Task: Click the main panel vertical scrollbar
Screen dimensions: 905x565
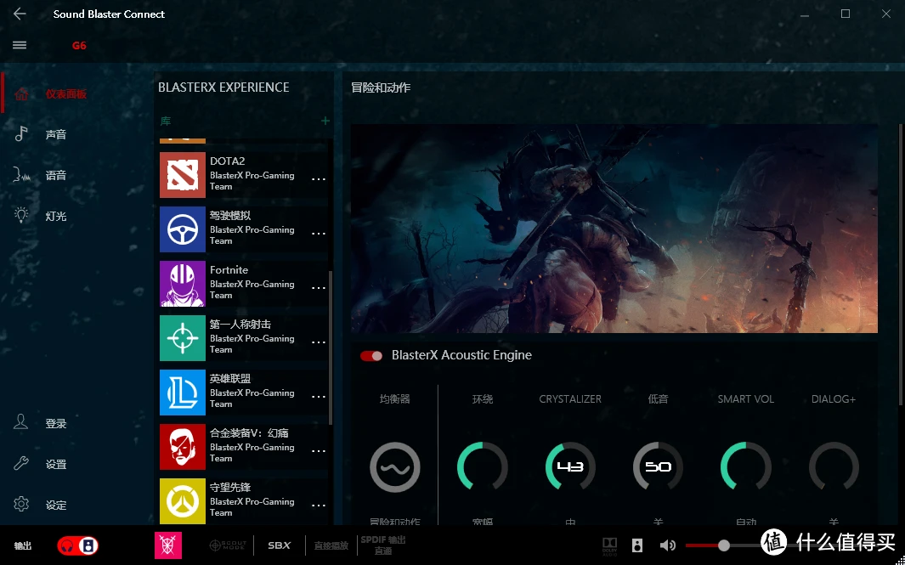Action: coord(901,264)
